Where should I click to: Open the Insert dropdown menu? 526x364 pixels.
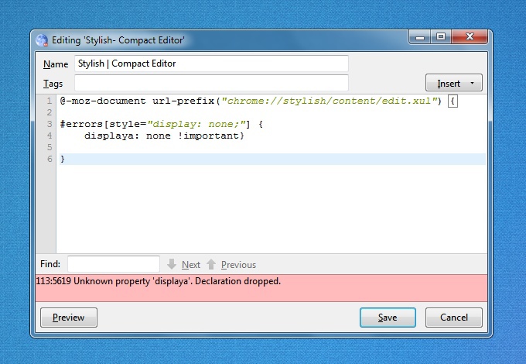point(454,83)
